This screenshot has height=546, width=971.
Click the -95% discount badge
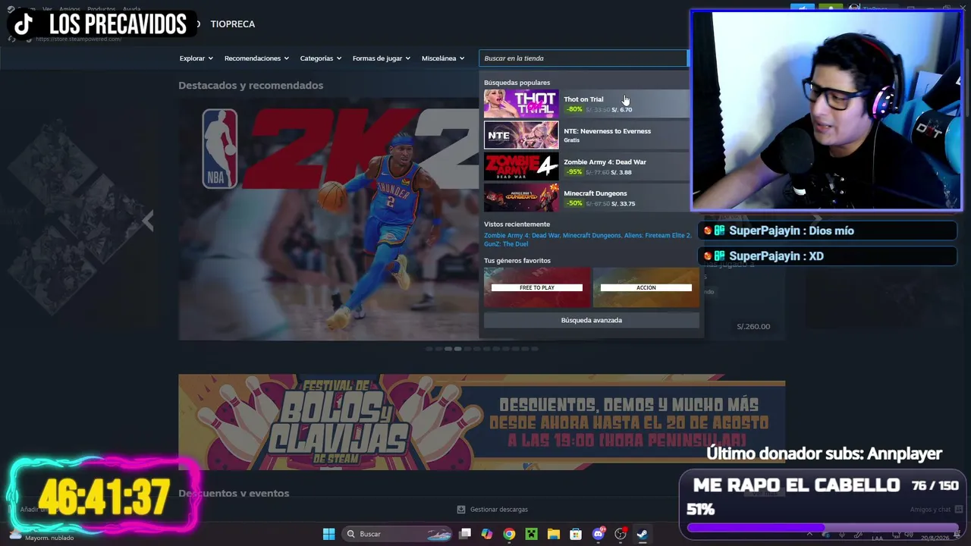[574, 172]
